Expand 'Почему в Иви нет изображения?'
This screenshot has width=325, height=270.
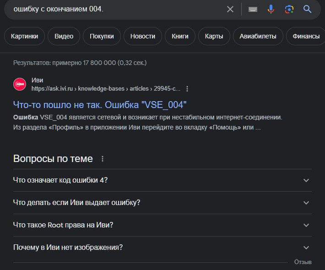[x=306, y=248]
